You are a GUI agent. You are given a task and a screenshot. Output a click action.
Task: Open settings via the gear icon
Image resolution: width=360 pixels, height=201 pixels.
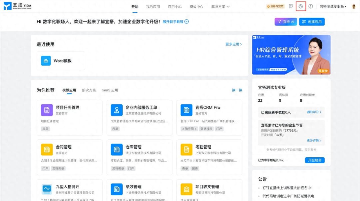tap(300, 6)
